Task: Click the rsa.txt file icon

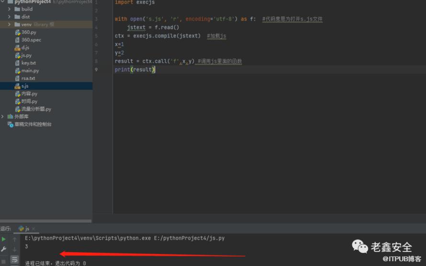Action: tap(17, 78)
